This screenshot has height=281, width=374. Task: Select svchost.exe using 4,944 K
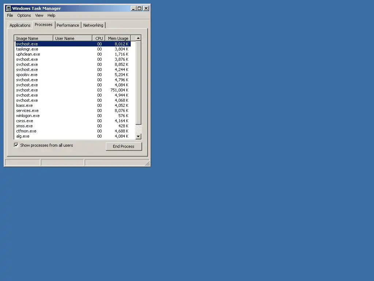coord(73,95)
